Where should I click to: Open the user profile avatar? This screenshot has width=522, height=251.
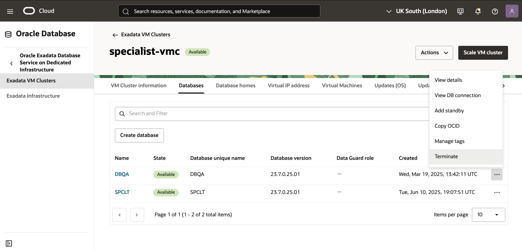[x=512, y=11]
